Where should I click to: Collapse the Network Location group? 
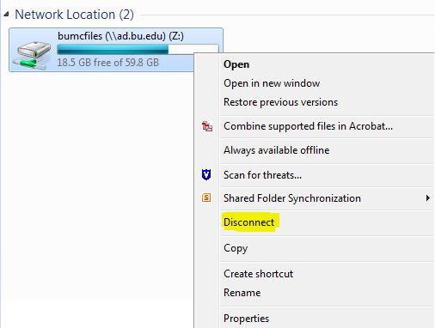[x=6, y=15]
